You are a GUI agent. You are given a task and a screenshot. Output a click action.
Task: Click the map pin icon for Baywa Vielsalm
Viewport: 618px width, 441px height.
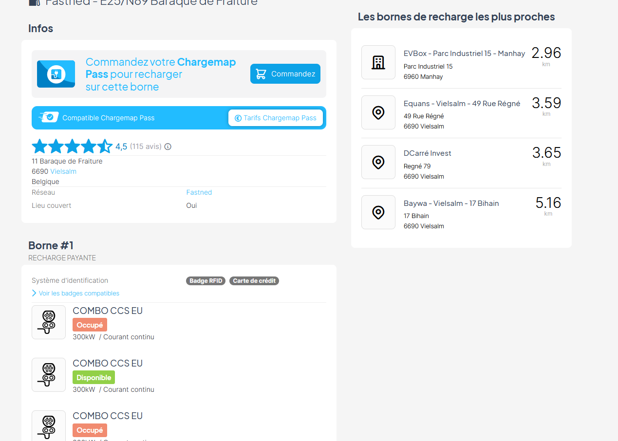tap(378, 212)
